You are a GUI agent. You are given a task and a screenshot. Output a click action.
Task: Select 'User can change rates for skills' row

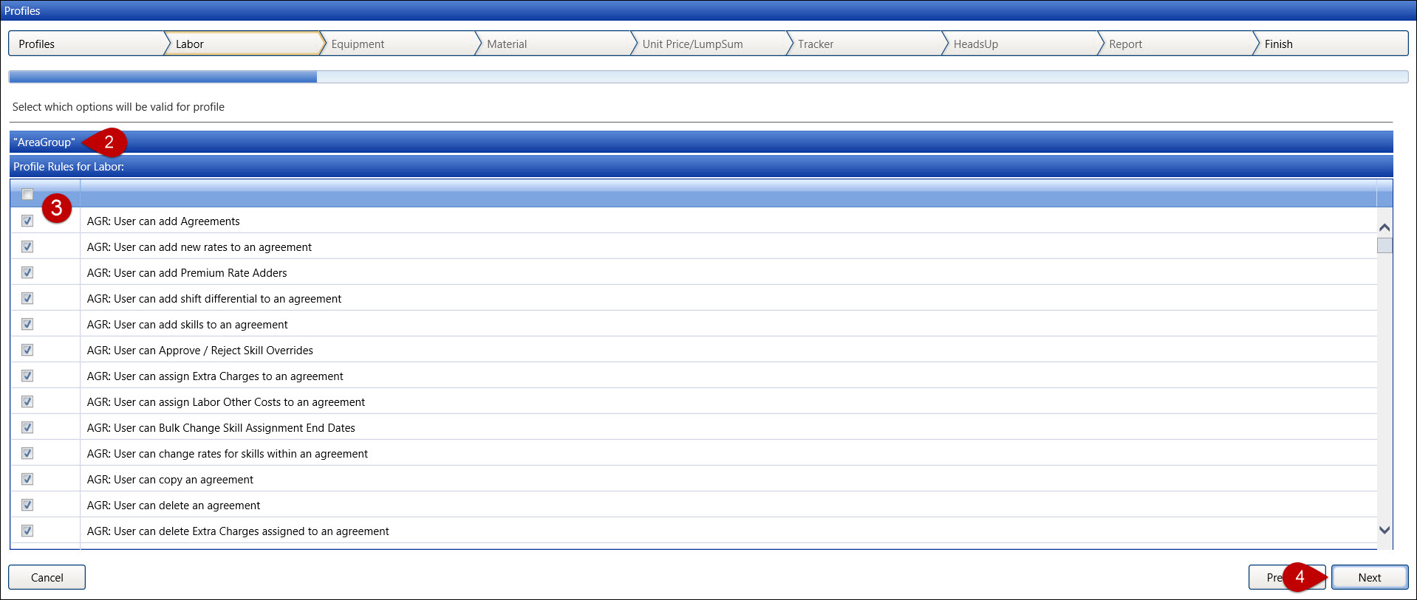[228, 453]
